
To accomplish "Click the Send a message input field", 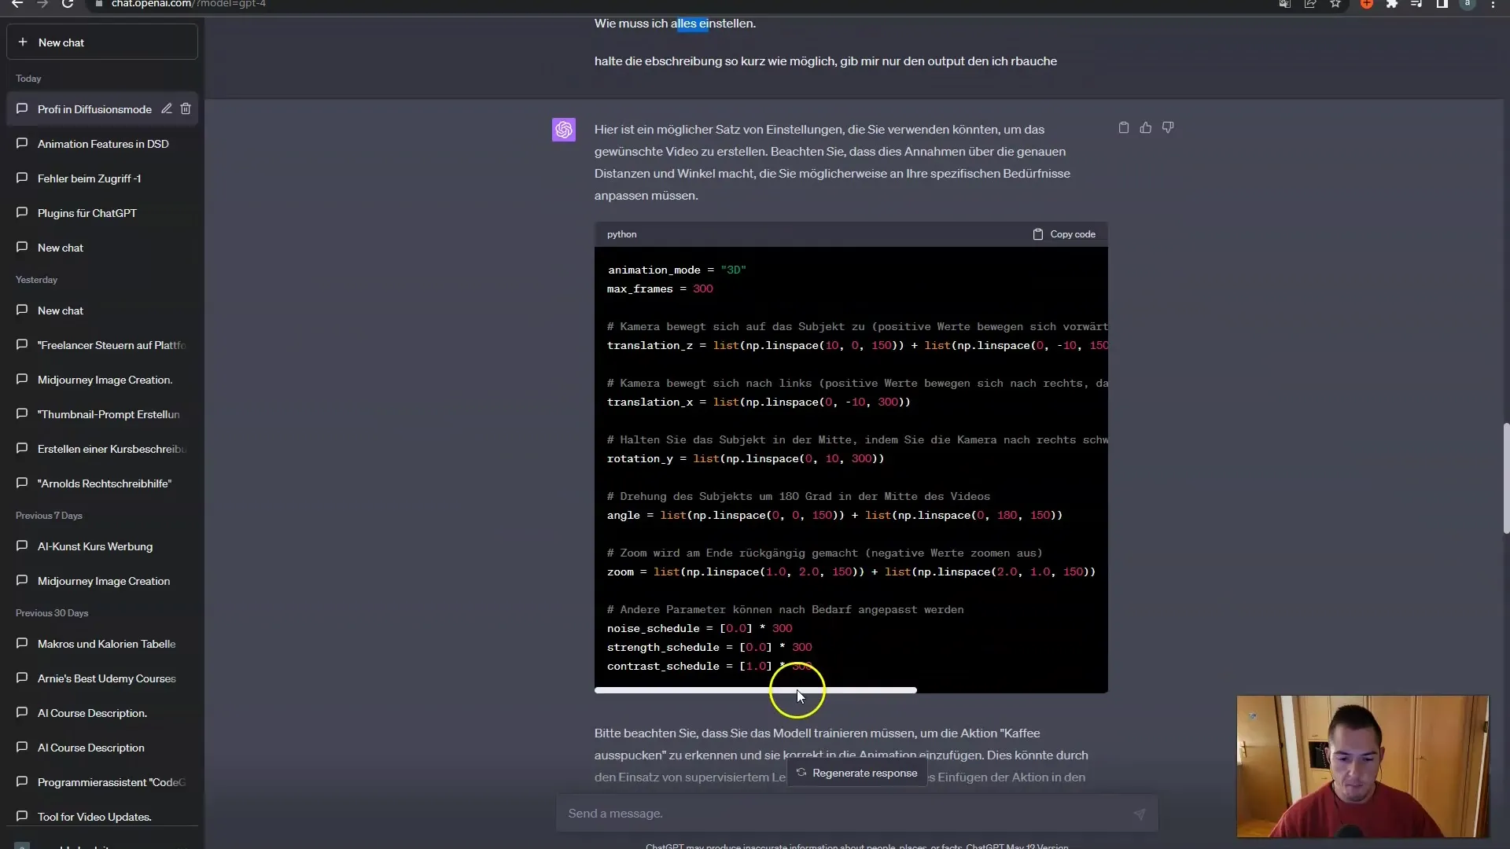I will [843, 813].
